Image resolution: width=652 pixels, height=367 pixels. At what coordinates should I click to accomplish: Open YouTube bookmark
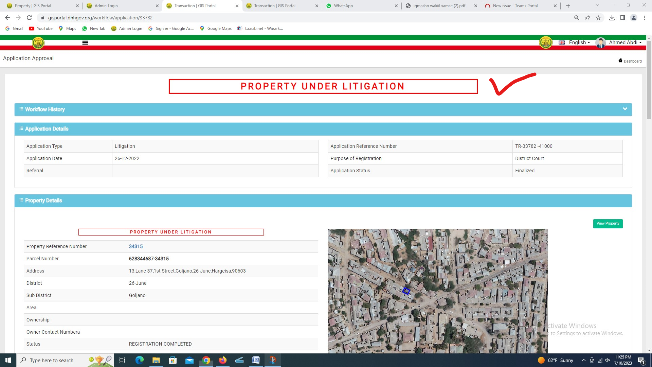[x=41, y=29]
